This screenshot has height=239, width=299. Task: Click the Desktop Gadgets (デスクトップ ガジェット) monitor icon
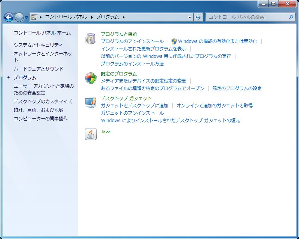pos(91,103)
